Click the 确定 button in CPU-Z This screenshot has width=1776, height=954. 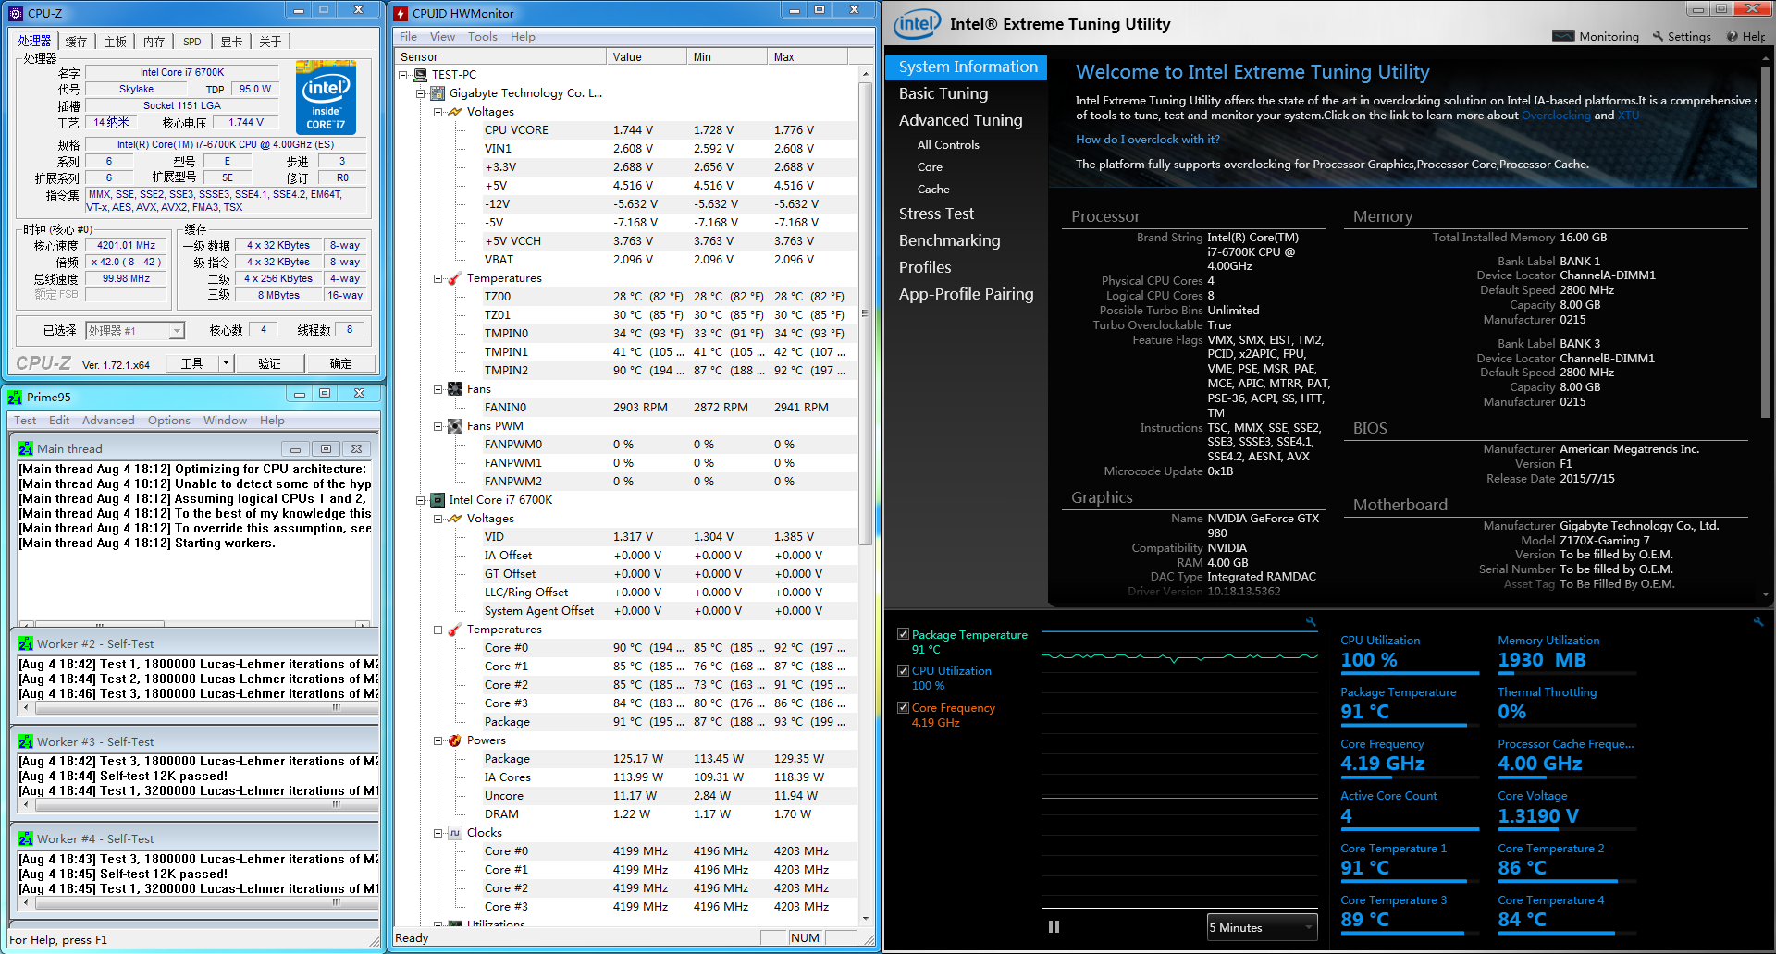tap(340, 363)
